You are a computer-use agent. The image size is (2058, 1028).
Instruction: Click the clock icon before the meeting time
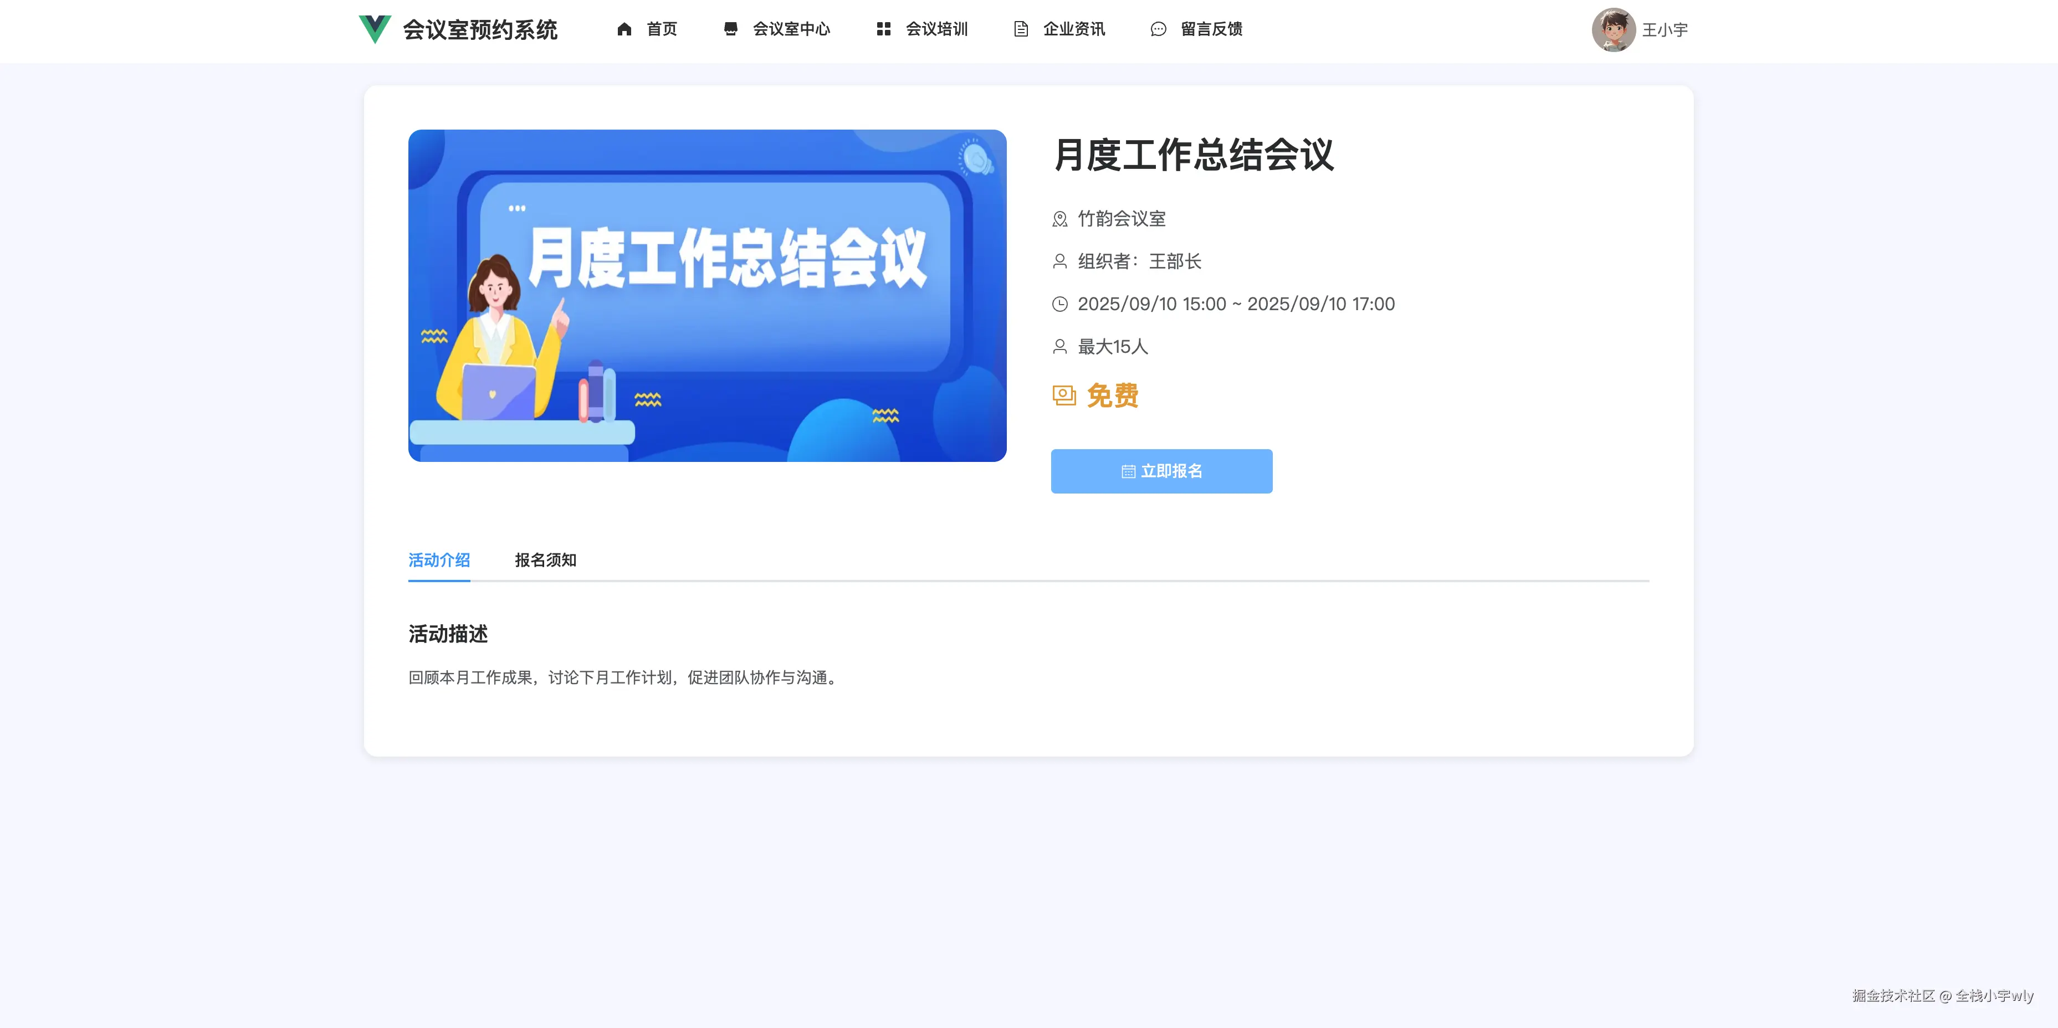pos(1060,304)
